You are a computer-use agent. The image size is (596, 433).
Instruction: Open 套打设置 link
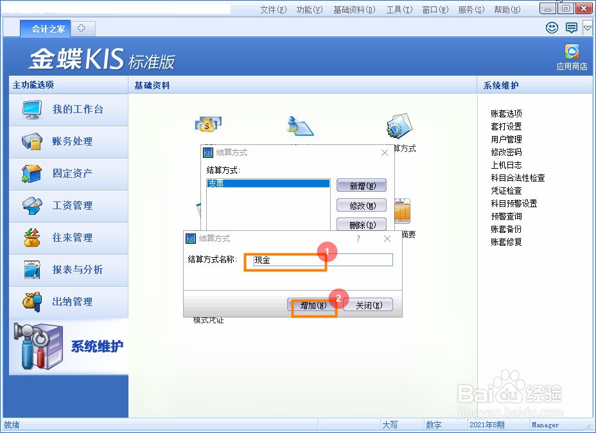[506, 126]
